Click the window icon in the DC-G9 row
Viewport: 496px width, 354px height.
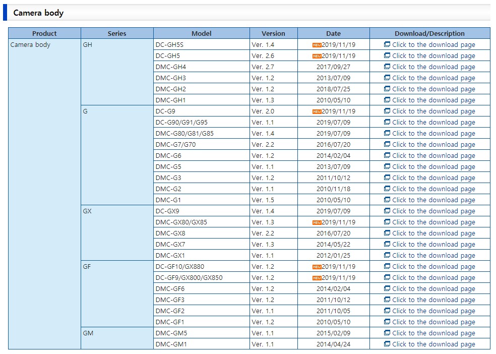(x=387, y=111)
